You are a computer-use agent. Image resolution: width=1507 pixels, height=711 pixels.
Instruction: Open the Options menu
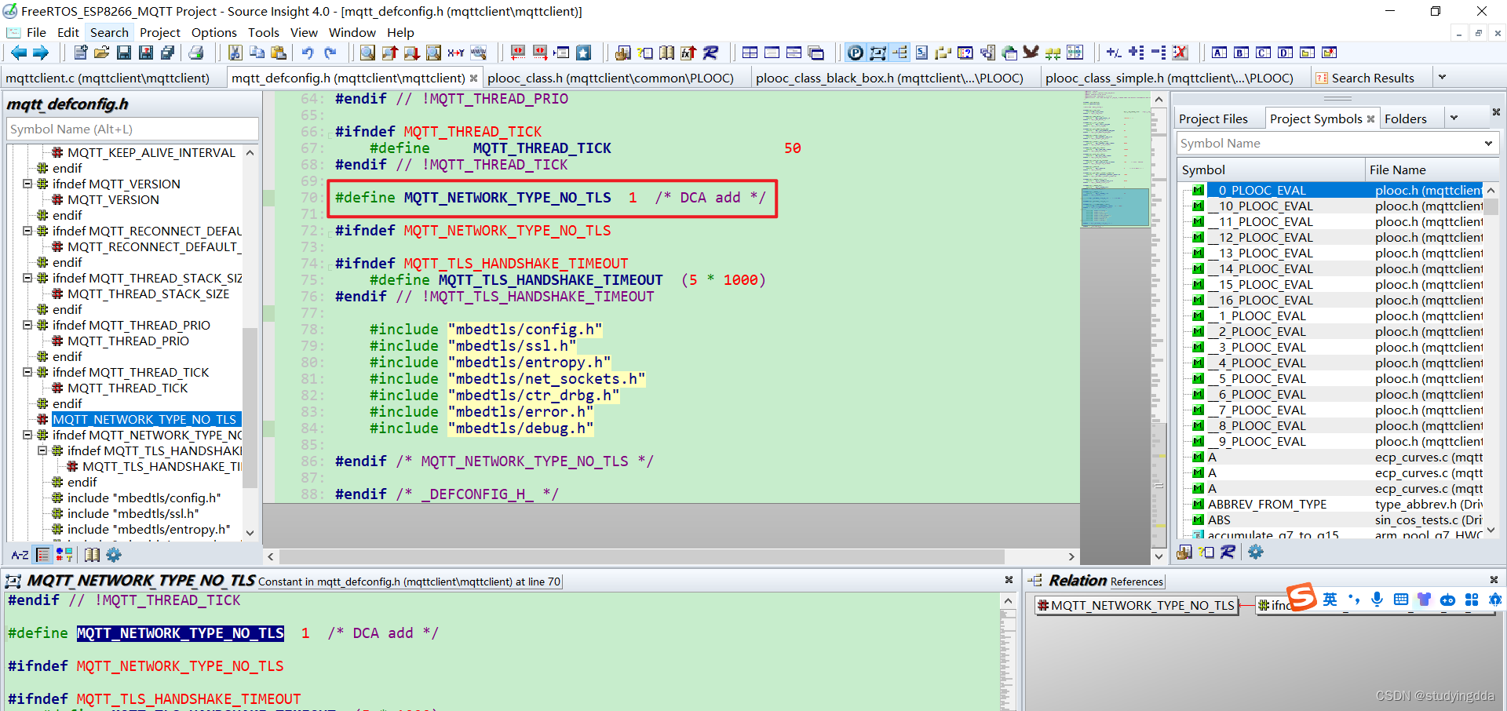coord(214,32)
